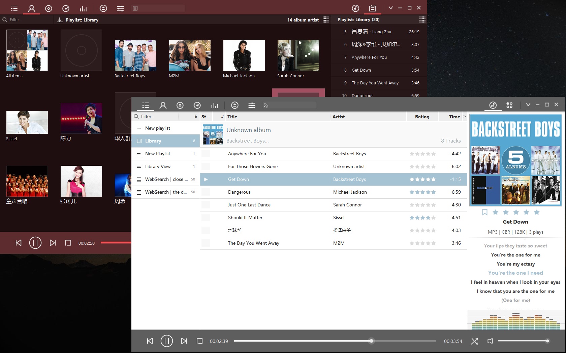Open artist view icon in front window toolbar
The image size is (566, 353).
pos(163,105)
